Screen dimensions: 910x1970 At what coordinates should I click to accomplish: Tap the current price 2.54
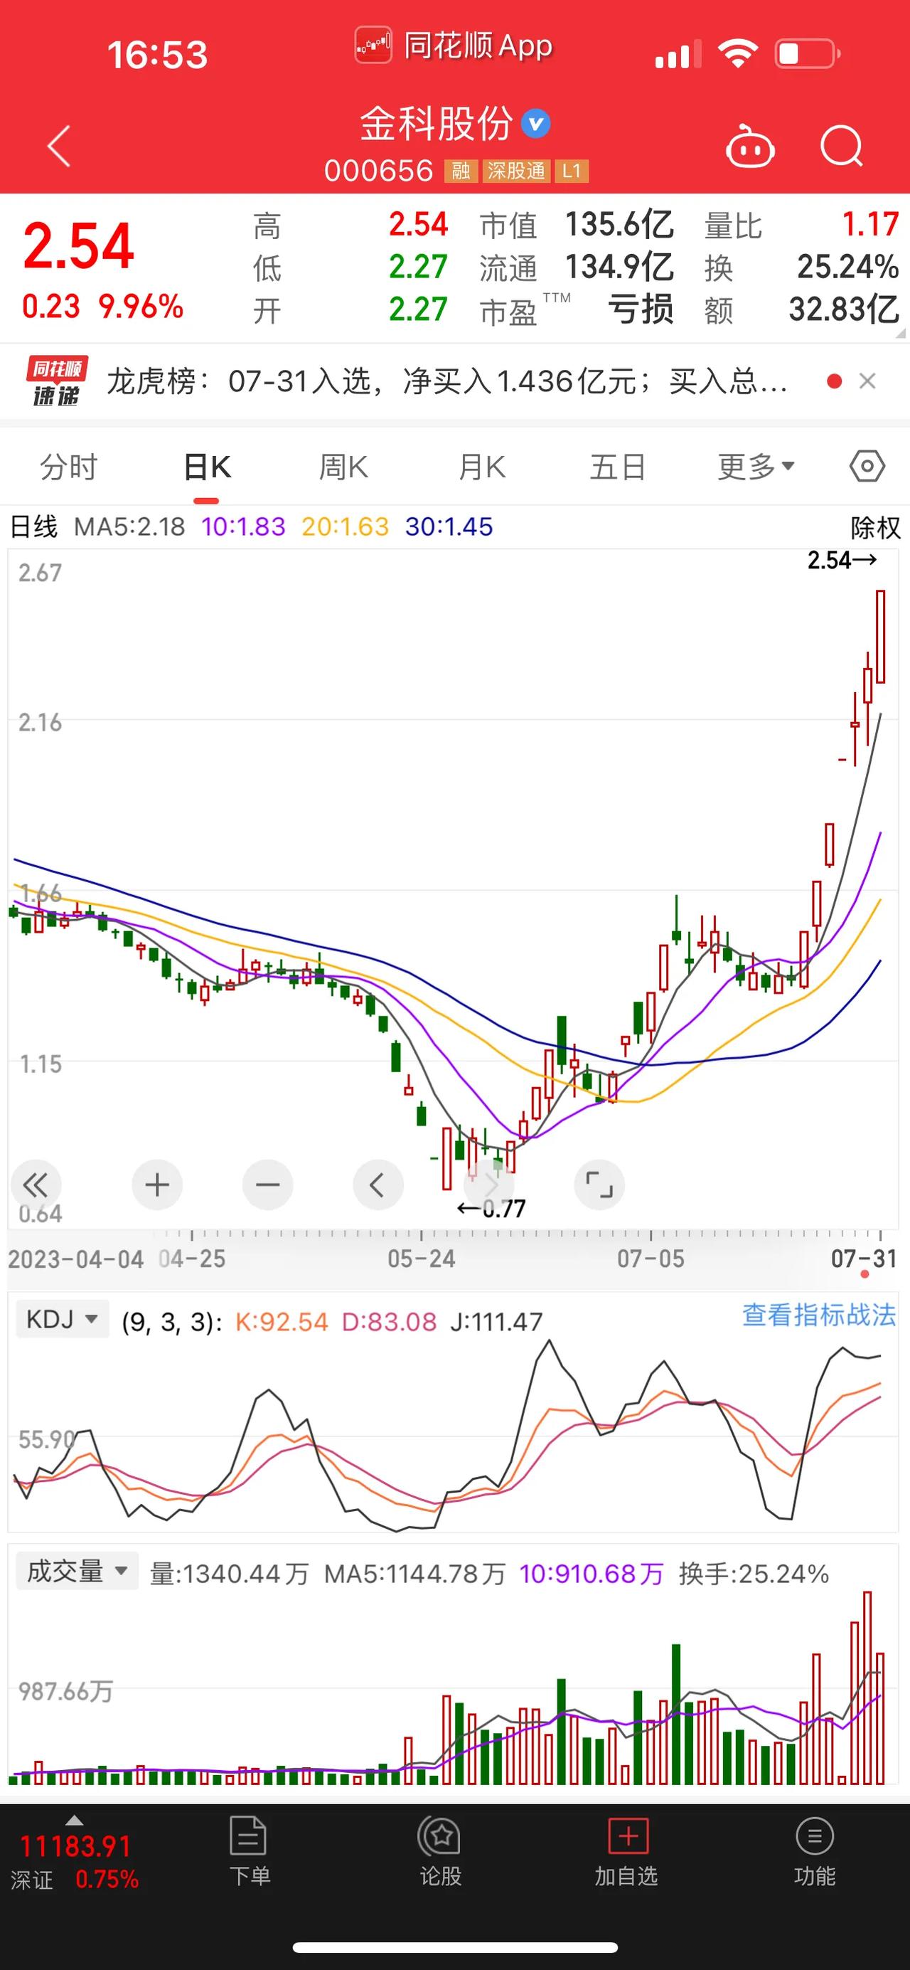point(79,246)
